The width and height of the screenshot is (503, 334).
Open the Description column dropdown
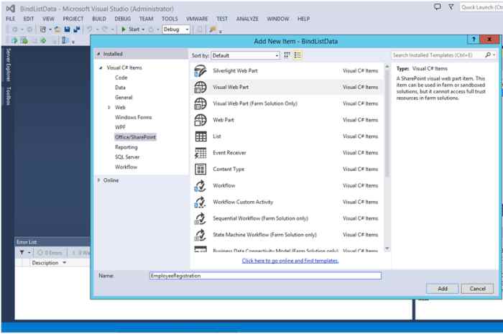(65, 262)
